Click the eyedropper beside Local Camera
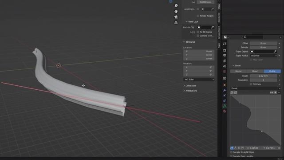The width and height of the screenshot is (284, 160). pyautogui.click(x=212, y=9)
